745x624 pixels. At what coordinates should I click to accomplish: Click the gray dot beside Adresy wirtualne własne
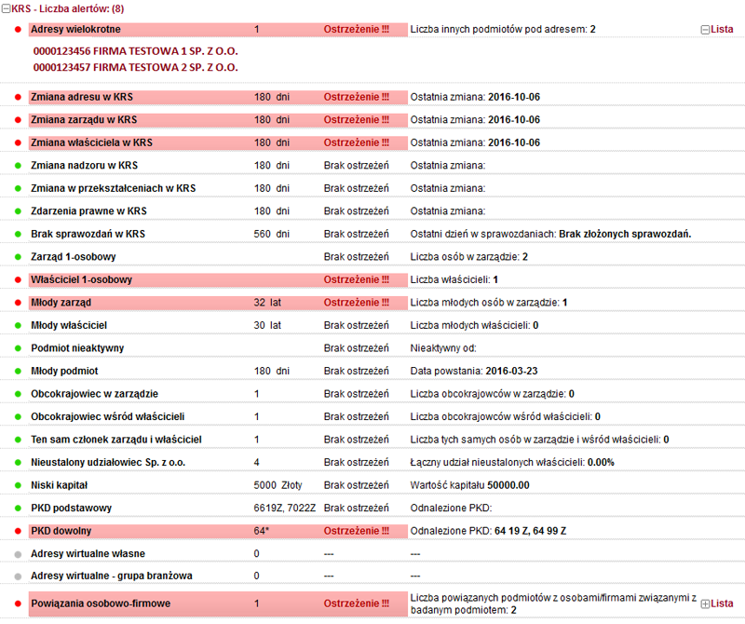tap(18, 553)
